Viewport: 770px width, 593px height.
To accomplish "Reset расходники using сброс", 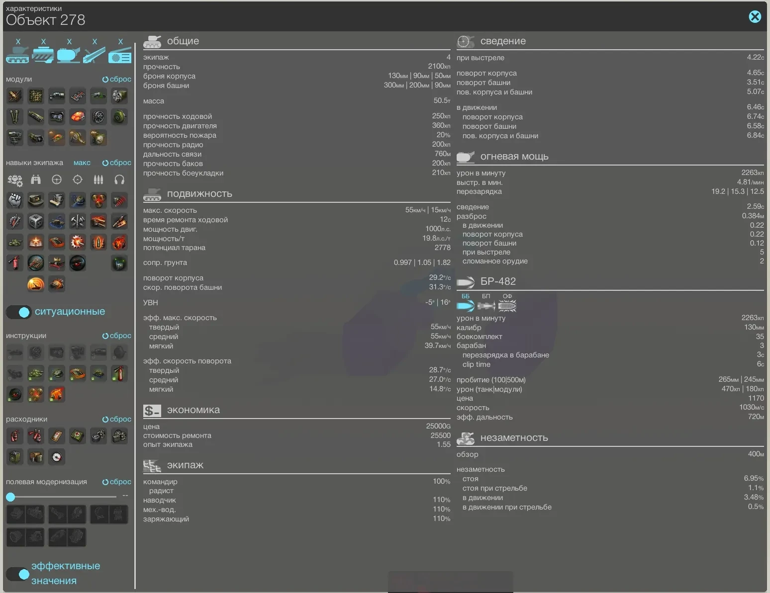I will pyautogui.click(x=117, y=419).
